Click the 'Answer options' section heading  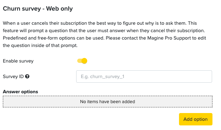coord(20,91)
